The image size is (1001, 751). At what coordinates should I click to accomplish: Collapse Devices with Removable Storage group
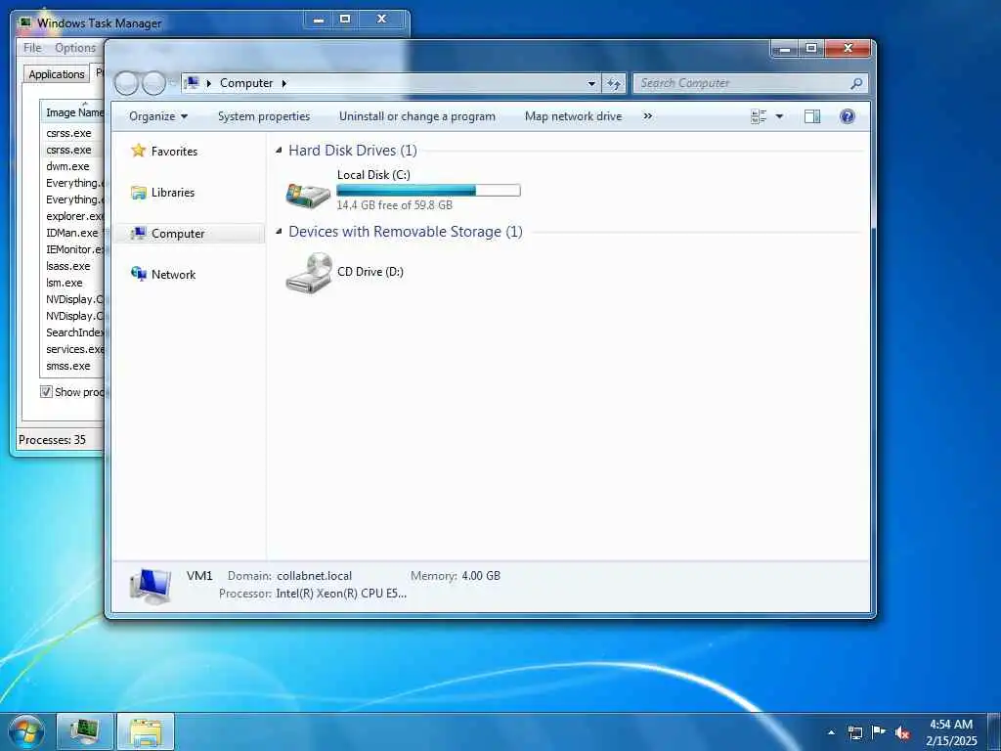click(279, 232)
